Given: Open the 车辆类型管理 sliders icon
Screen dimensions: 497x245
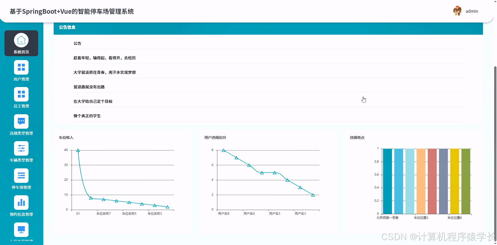Looking at the screenshot, I should [21, 148].
